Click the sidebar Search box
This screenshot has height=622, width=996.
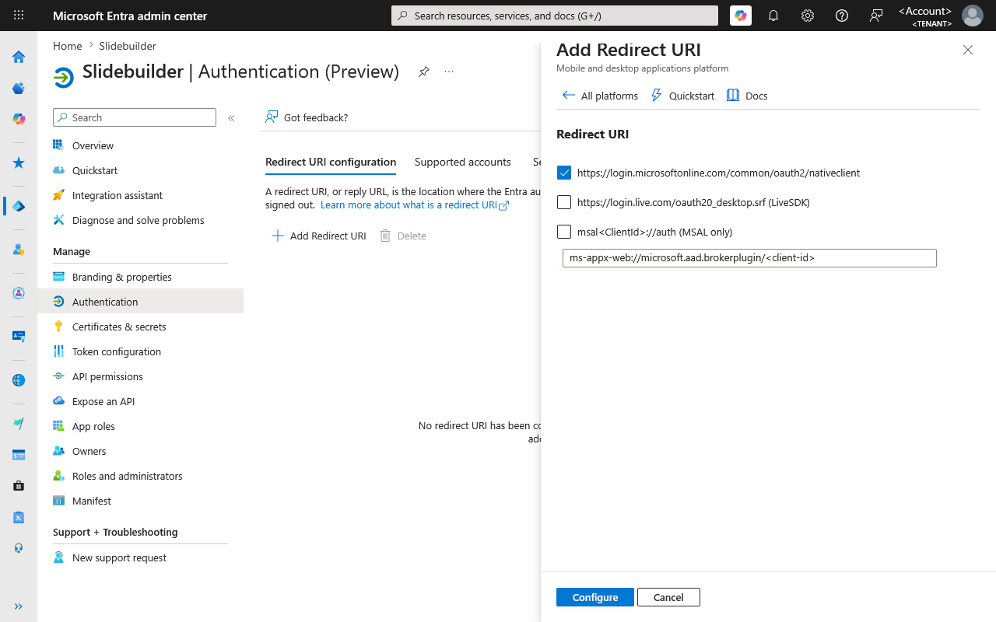pos(135,117)
